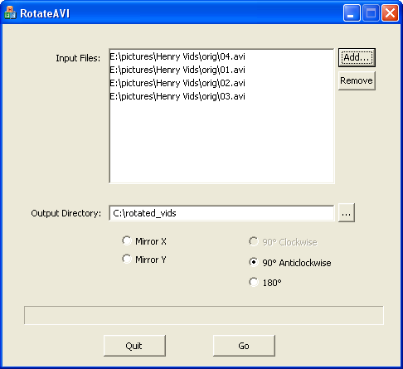Screen dimensions: 403x369
Task: Click the RotateAVI title bar app icon
Action: click(10, 13)
